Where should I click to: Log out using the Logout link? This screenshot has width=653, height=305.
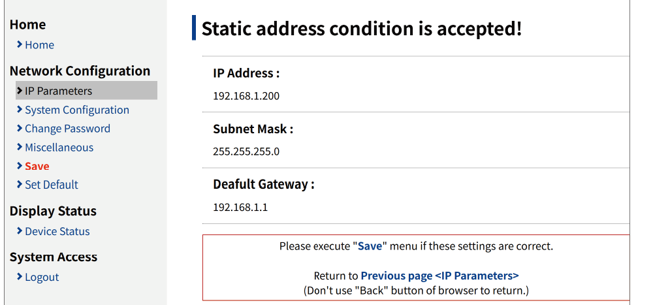tap(42, 277)
